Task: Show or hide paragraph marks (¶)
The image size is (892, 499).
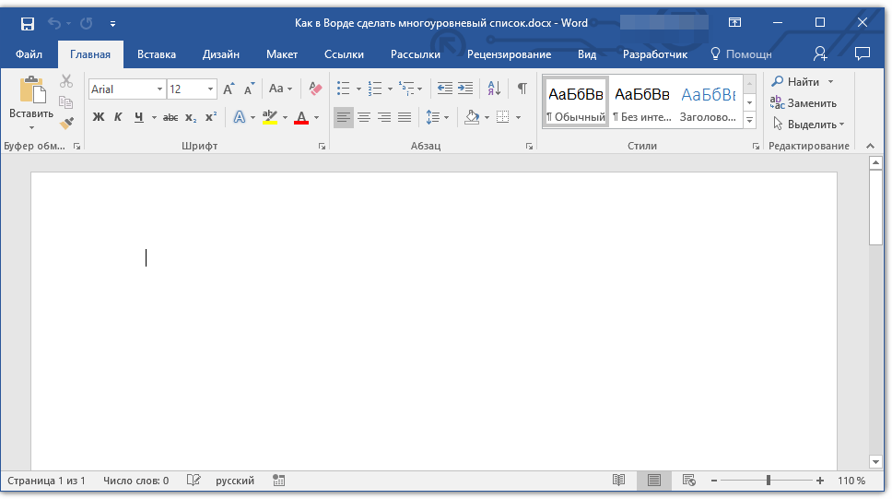Action: pos(522,89)
